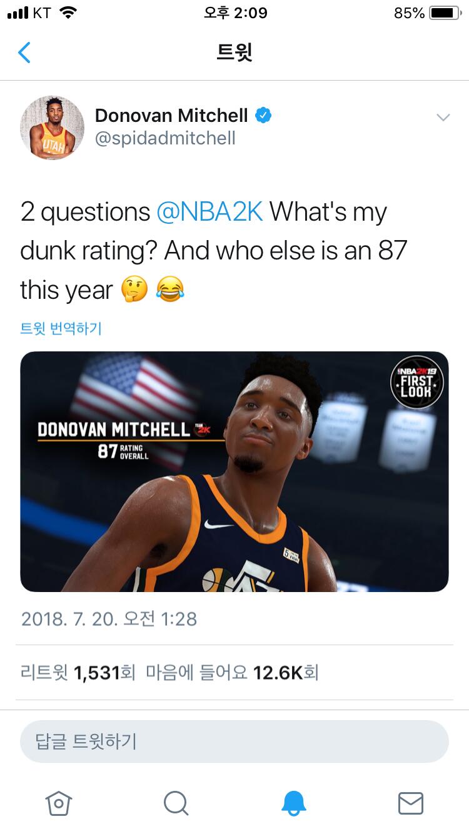Open the Search magnifier tab
This screenshot has height=834, width=469.
pos(176,803)
